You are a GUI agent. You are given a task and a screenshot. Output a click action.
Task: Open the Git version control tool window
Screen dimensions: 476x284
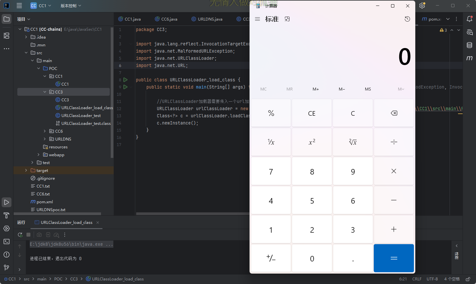[7, 268]
